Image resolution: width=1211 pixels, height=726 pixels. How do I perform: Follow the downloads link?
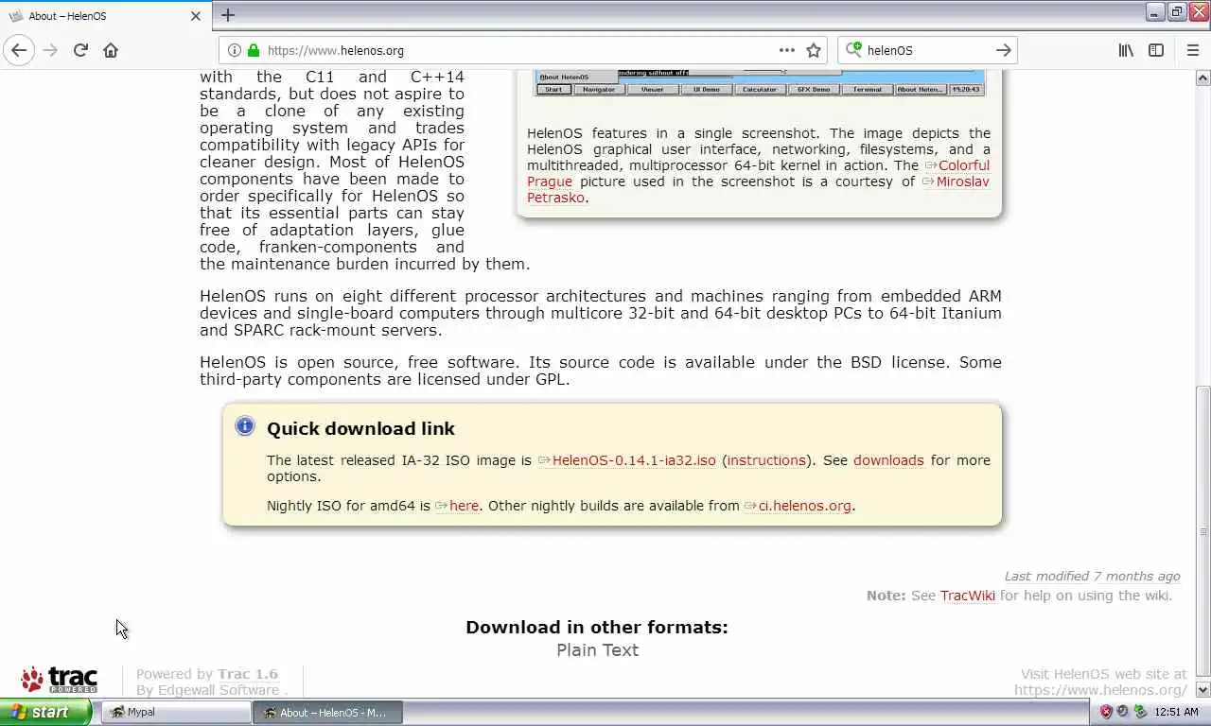[x=888, y=460]
